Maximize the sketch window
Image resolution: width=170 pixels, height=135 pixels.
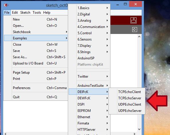click(125, 4)
